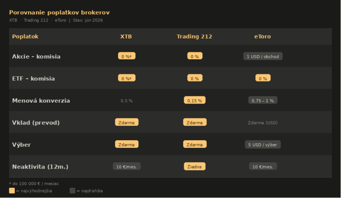The width and height of the screenshot is (341, 198).
Task: Click eToro's 0,75 – 1 % badge
Action: 262,101
